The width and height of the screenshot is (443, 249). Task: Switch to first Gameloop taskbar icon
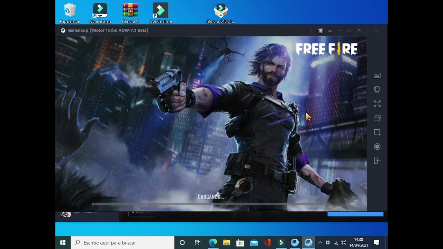295,243
